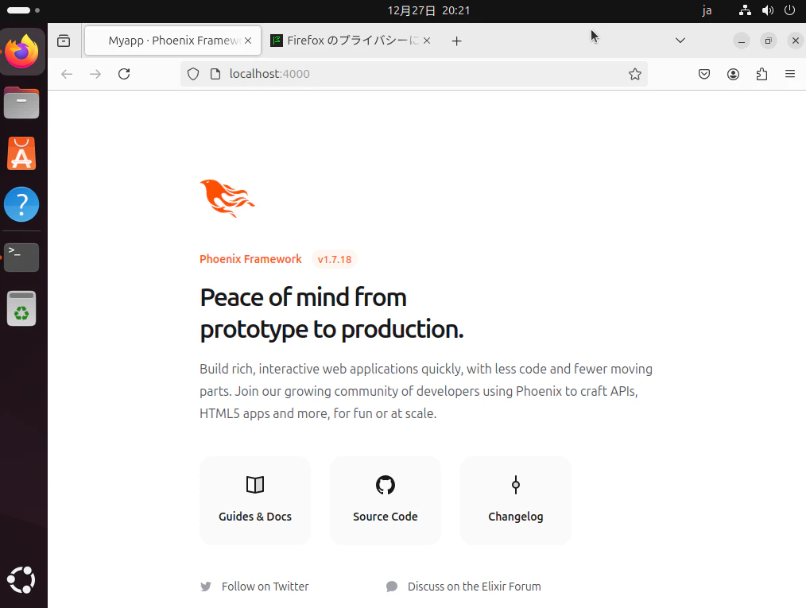Open Firefox application hamburger menu
Screen dimensions: 806x608
click(x=790, y=74)
